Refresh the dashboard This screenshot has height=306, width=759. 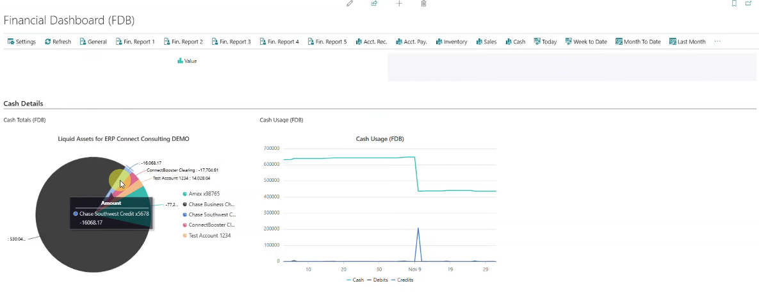[x=58, y=42]
